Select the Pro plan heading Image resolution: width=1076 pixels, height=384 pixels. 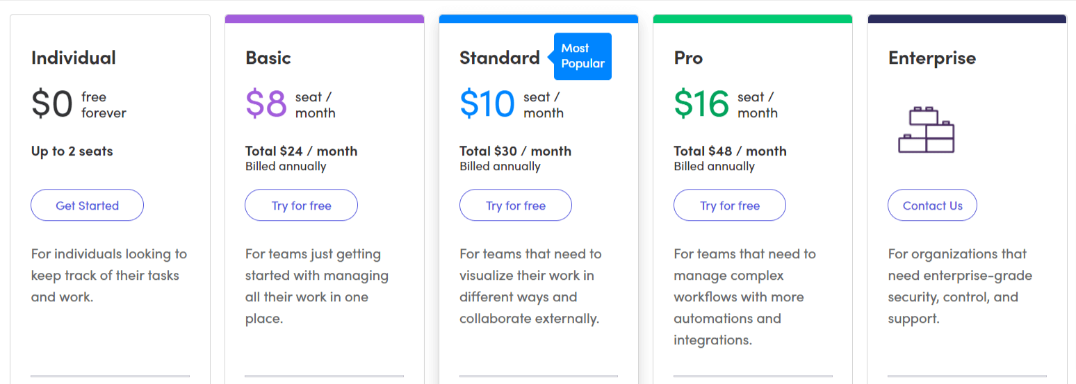(688, 58)
